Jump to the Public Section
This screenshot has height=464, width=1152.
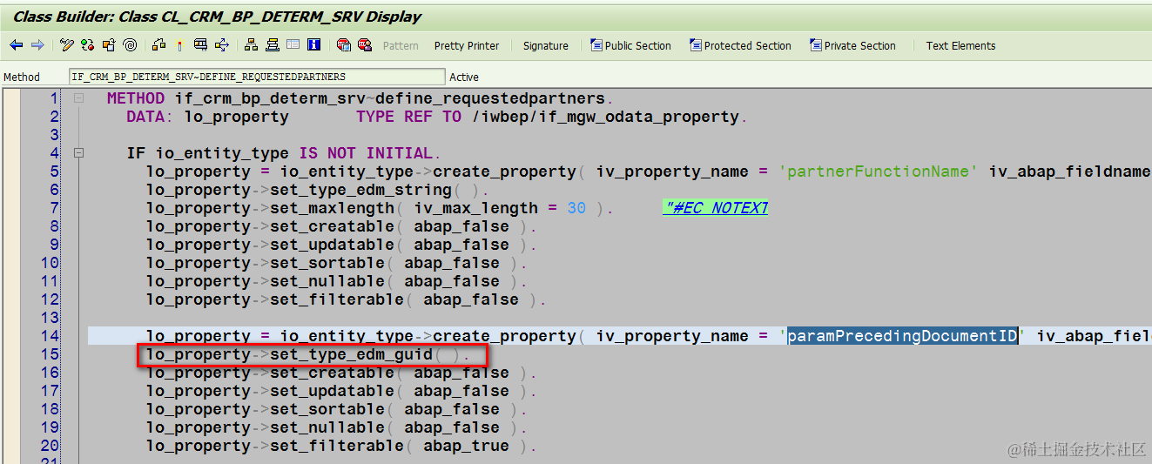[631, 46]
